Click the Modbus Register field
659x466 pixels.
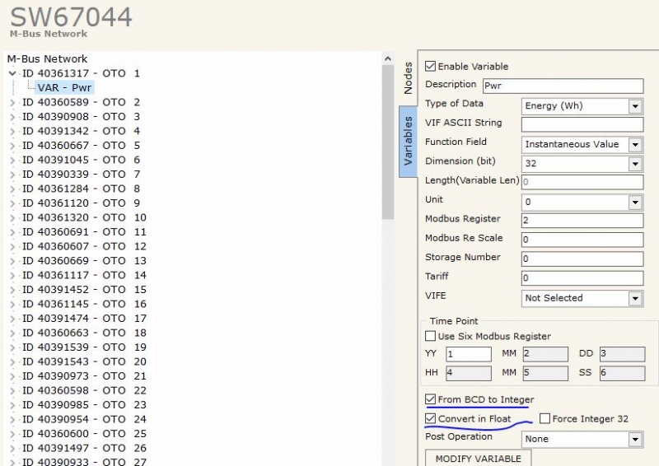pyautogui.click(x=582, y=221)
